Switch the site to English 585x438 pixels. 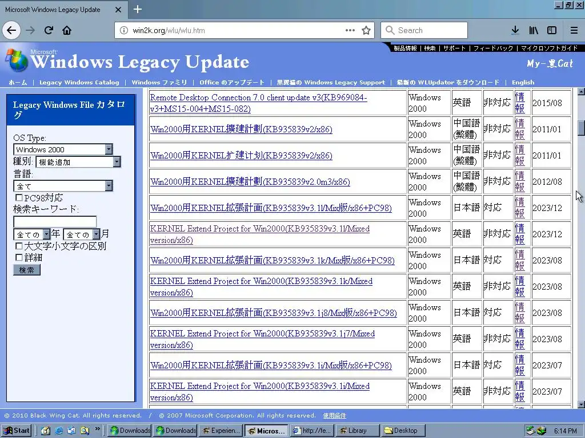point(523,82)
